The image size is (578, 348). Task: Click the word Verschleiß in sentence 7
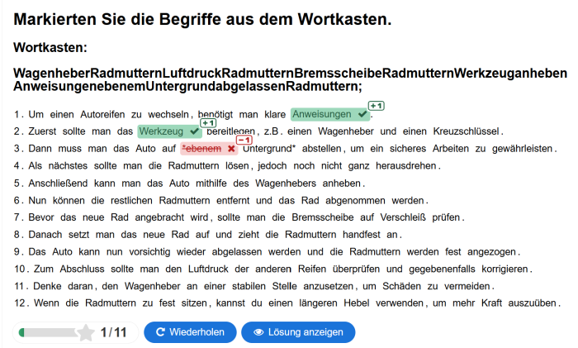coord(403,217)
